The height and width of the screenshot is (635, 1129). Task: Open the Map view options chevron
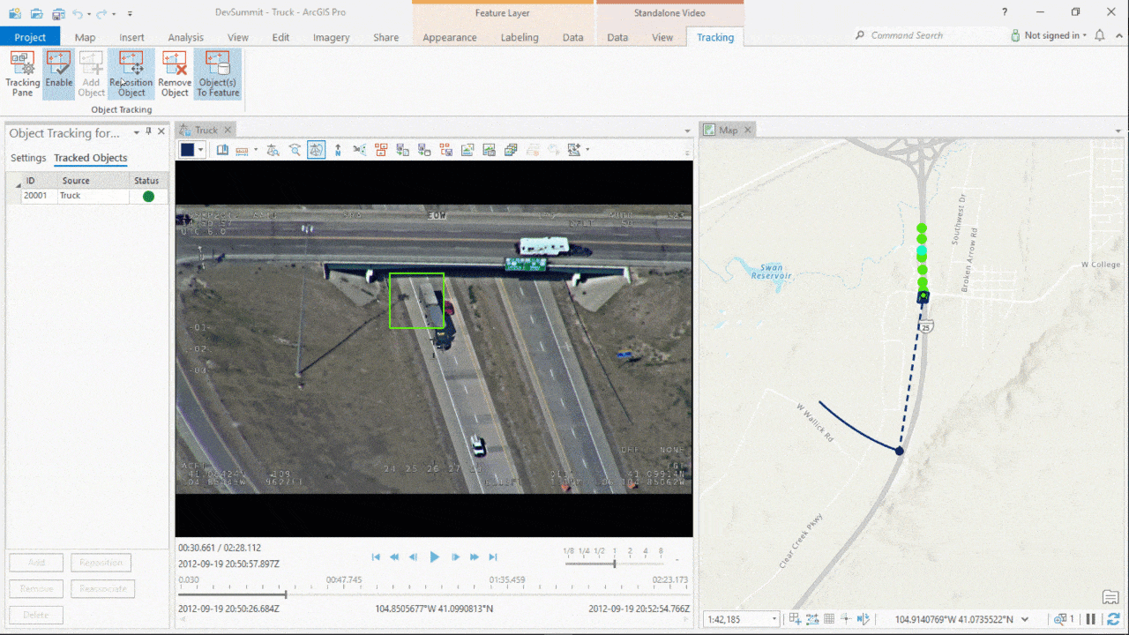(x=1120, y=131)
